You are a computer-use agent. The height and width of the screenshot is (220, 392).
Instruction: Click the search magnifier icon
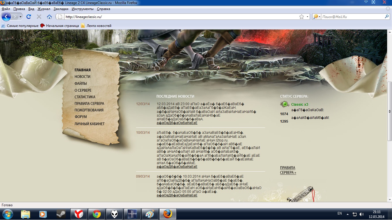click(x=387, y=17)
